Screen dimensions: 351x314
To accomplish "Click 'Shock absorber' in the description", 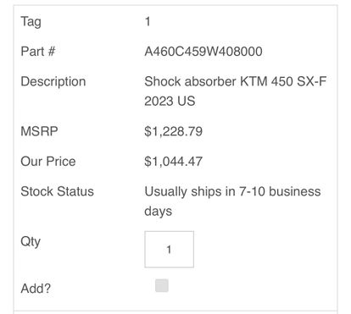I will 190,81.
